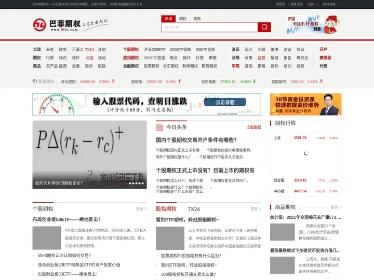Open the red 监管 link in 法规 row
This screenshot has width=374, height=280.
coord(261,58)
